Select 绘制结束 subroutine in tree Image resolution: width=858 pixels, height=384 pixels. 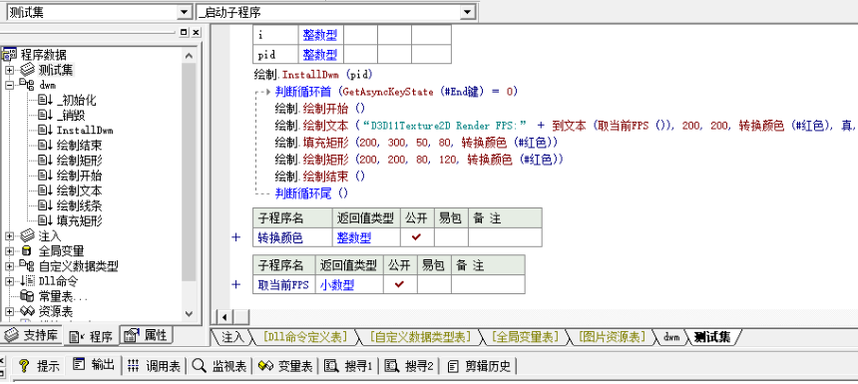point(80,146)
